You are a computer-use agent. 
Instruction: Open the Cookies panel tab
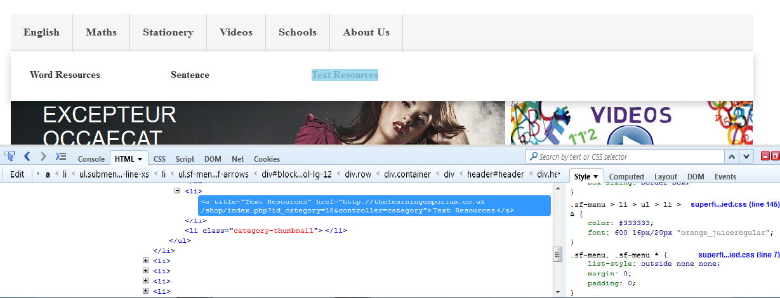pyautogui.click(x=267, y=159)
